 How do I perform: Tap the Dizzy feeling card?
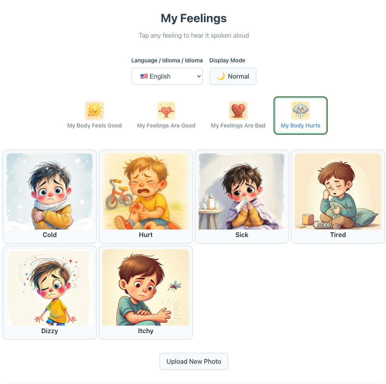point(50,293)
